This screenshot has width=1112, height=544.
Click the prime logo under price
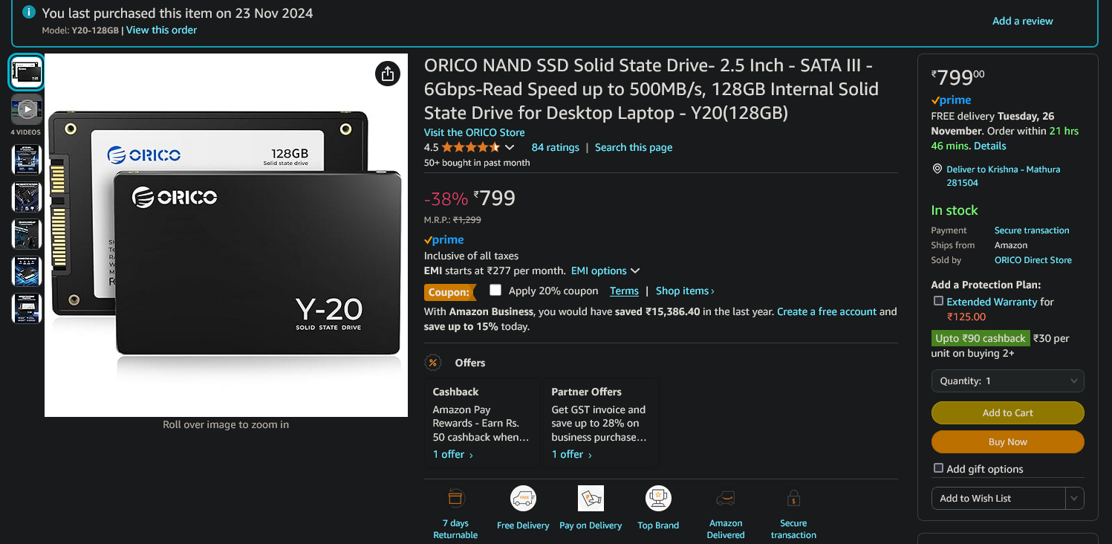pos(443,239)
